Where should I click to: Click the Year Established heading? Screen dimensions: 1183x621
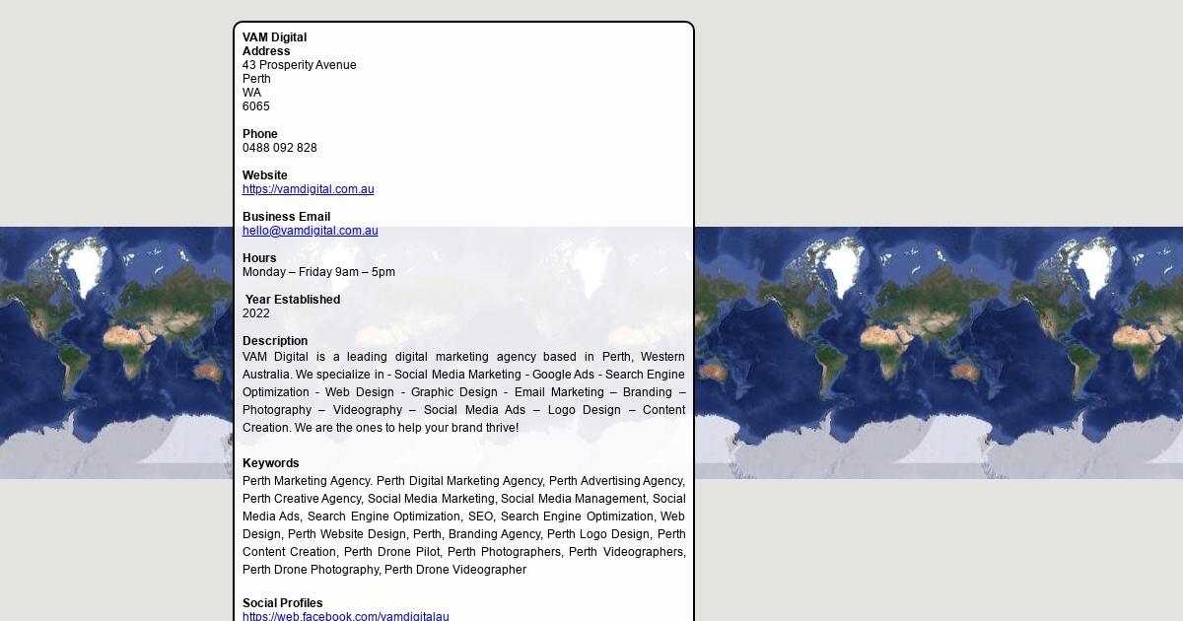pyautogui.click(x=292, y=300)
